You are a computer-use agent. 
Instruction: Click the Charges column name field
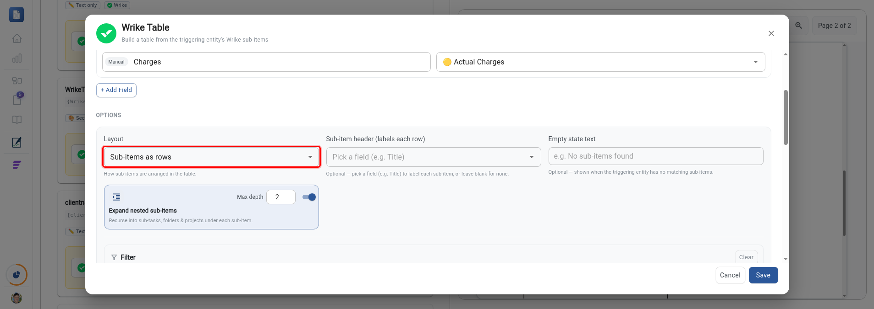(x=266, y=62)
